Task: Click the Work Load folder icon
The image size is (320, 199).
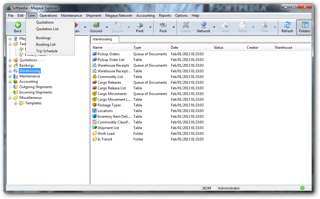Action: (95, 133)
